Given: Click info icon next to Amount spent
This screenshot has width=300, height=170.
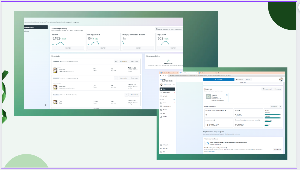Looking at the screenshot, I should (215, 120).
